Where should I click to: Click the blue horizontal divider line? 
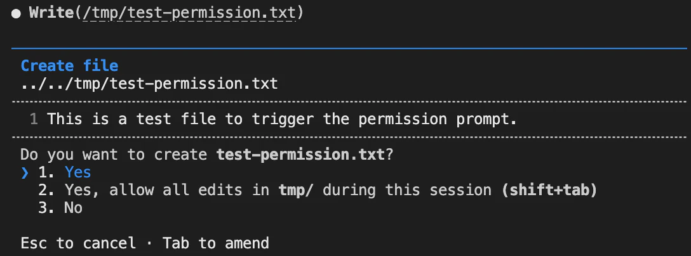click(349, 48)
